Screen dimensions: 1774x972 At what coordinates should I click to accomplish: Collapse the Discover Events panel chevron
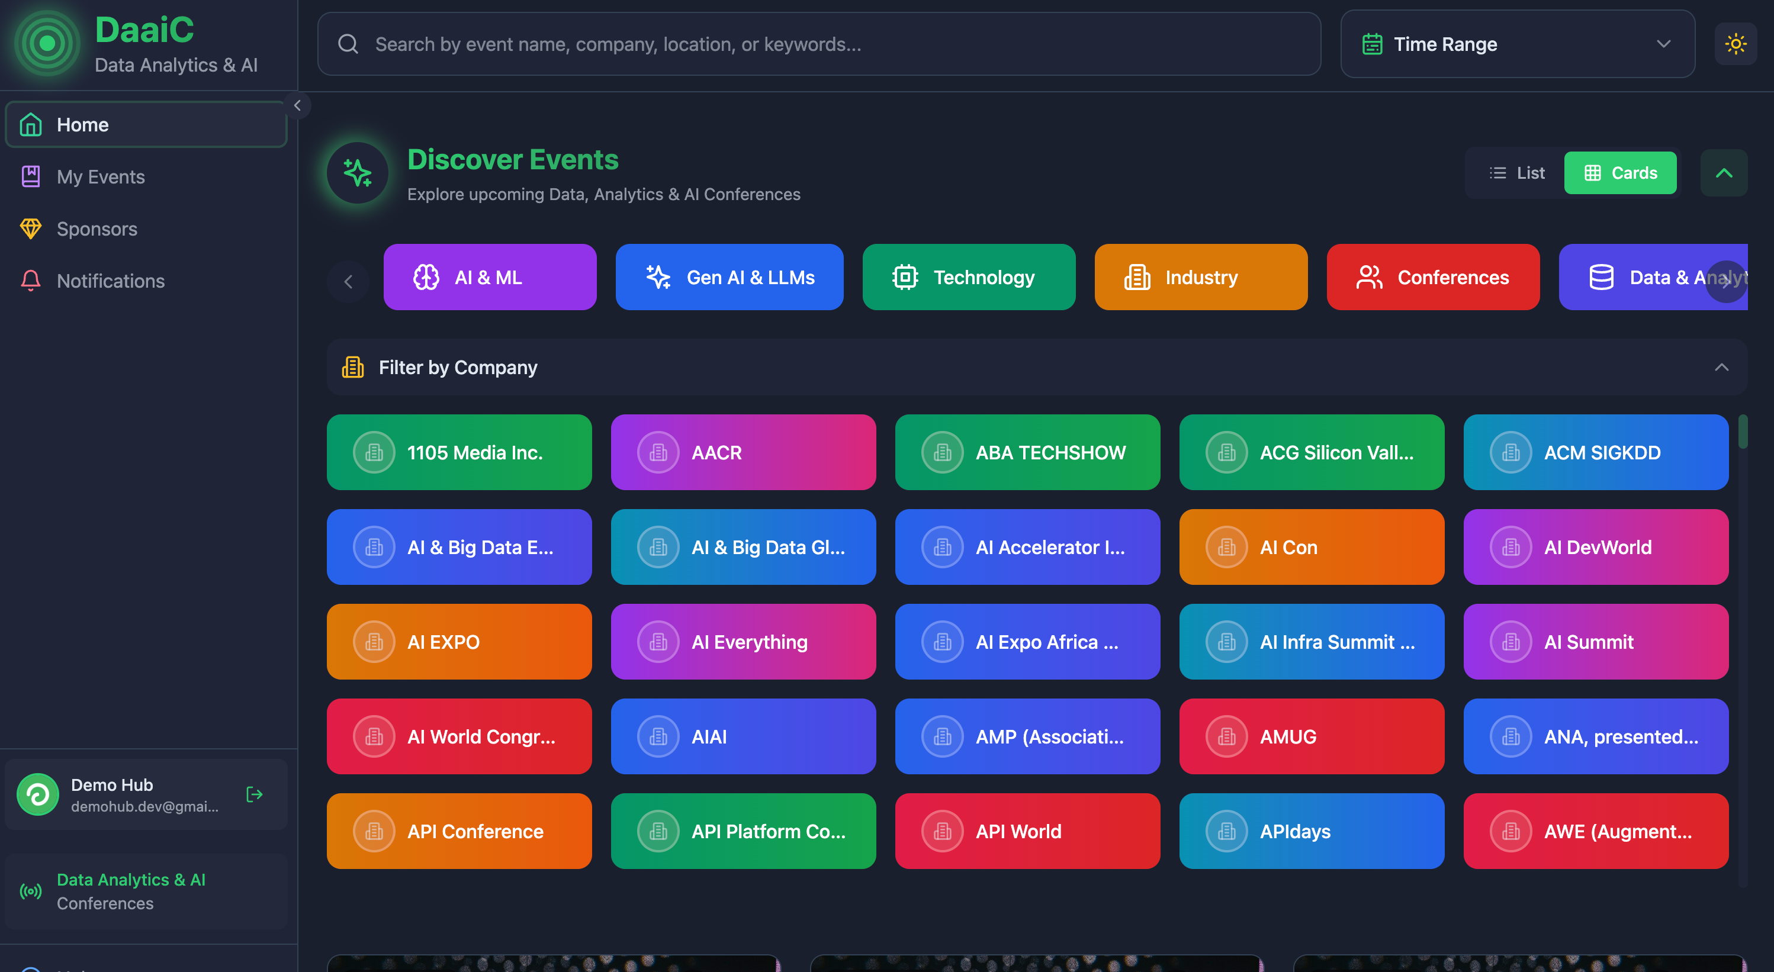1723,173
